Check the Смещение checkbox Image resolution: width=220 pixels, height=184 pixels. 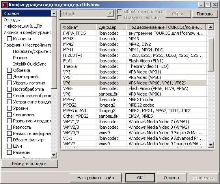pyautogui.click(x=9, y=115)
